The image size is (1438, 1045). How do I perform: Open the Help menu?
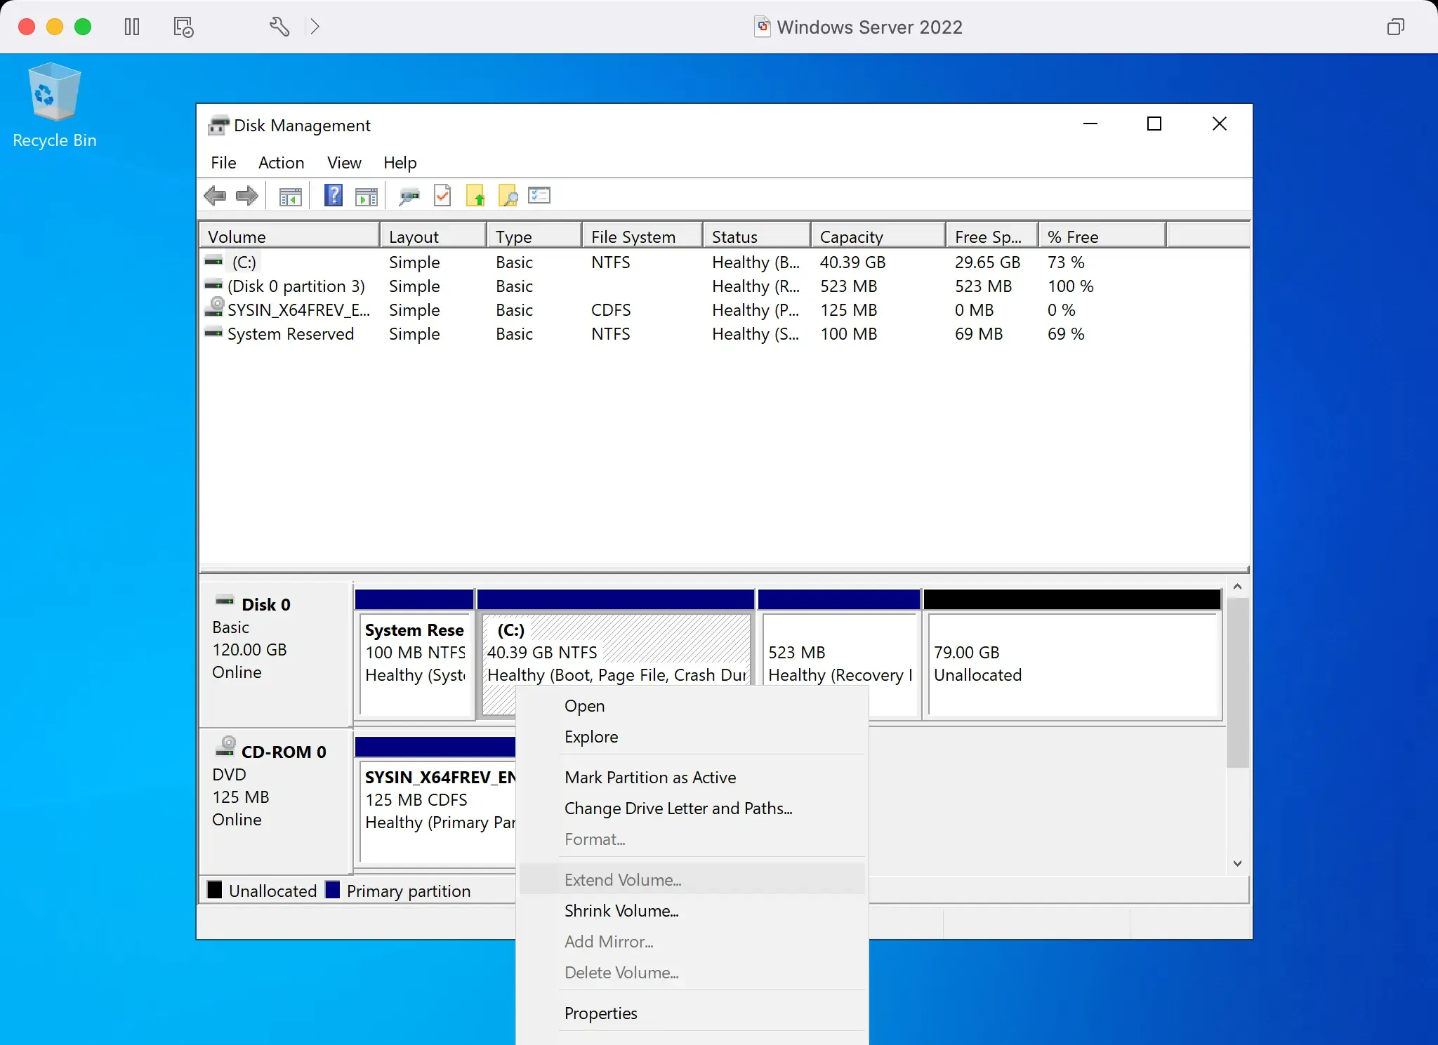coord(400,163)
